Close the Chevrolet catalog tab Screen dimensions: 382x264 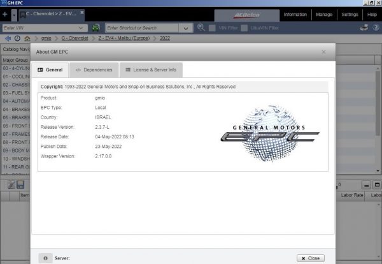tap(82, 13)
